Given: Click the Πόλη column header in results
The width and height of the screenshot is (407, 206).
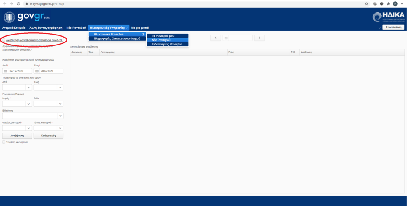Looking at the screenshot, I should point(259,52).
